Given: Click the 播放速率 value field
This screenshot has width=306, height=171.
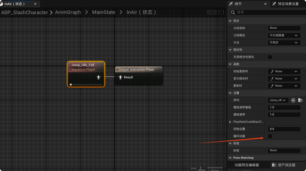Looking at the screenshot, I should click(284, 115).
